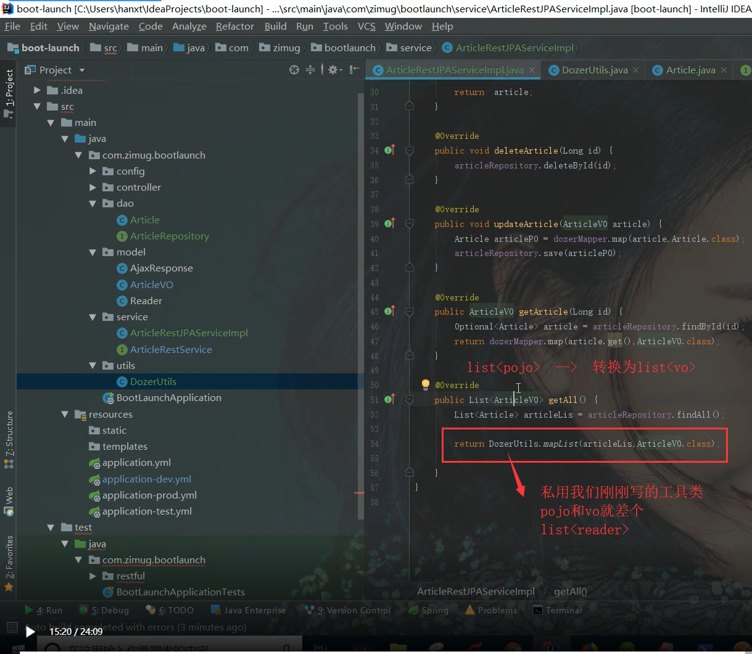The height and width of the screenshot is (654, 752).
Task: Open the Web tool window button
Action: pyautogui.click(x=9, y=501)
